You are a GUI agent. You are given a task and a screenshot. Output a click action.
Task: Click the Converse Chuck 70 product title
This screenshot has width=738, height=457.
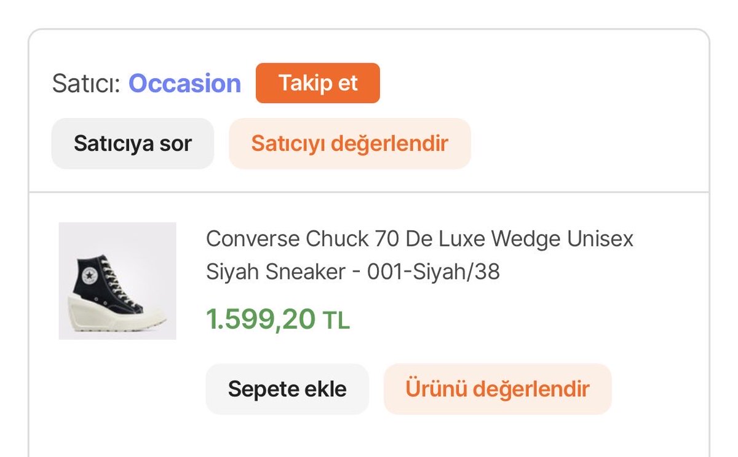coord(419,255)
